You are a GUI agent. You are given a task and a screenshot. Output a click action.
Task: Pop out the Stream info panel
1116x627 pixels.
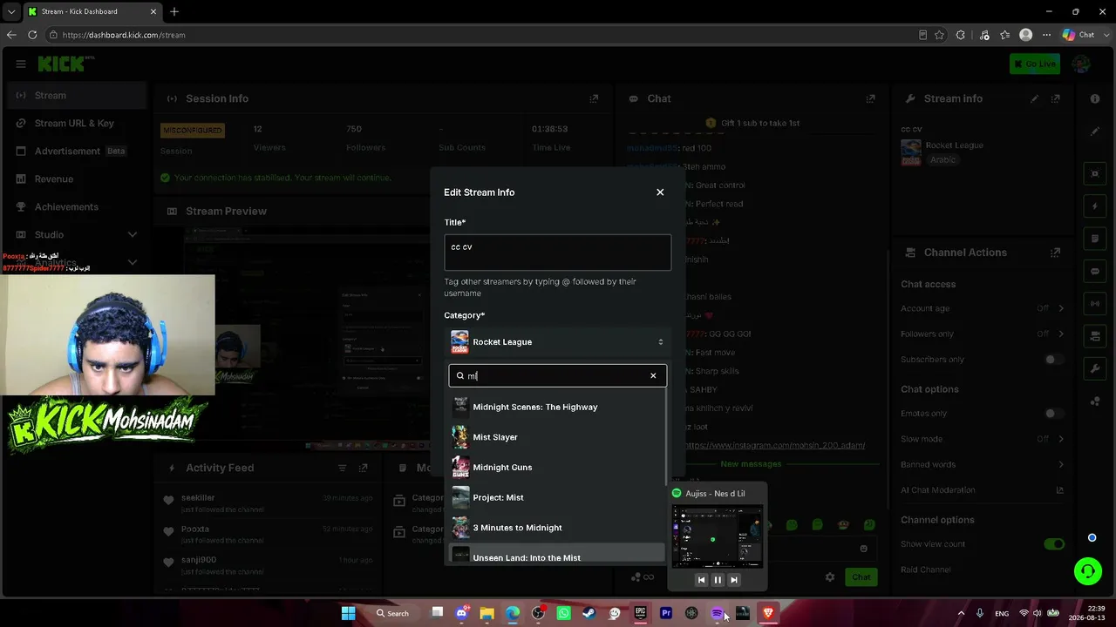pos(1056,99)
